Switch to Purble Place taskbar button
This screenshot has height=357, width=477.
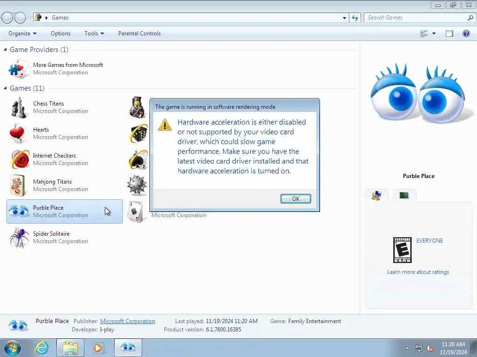(x=128, y=348)
